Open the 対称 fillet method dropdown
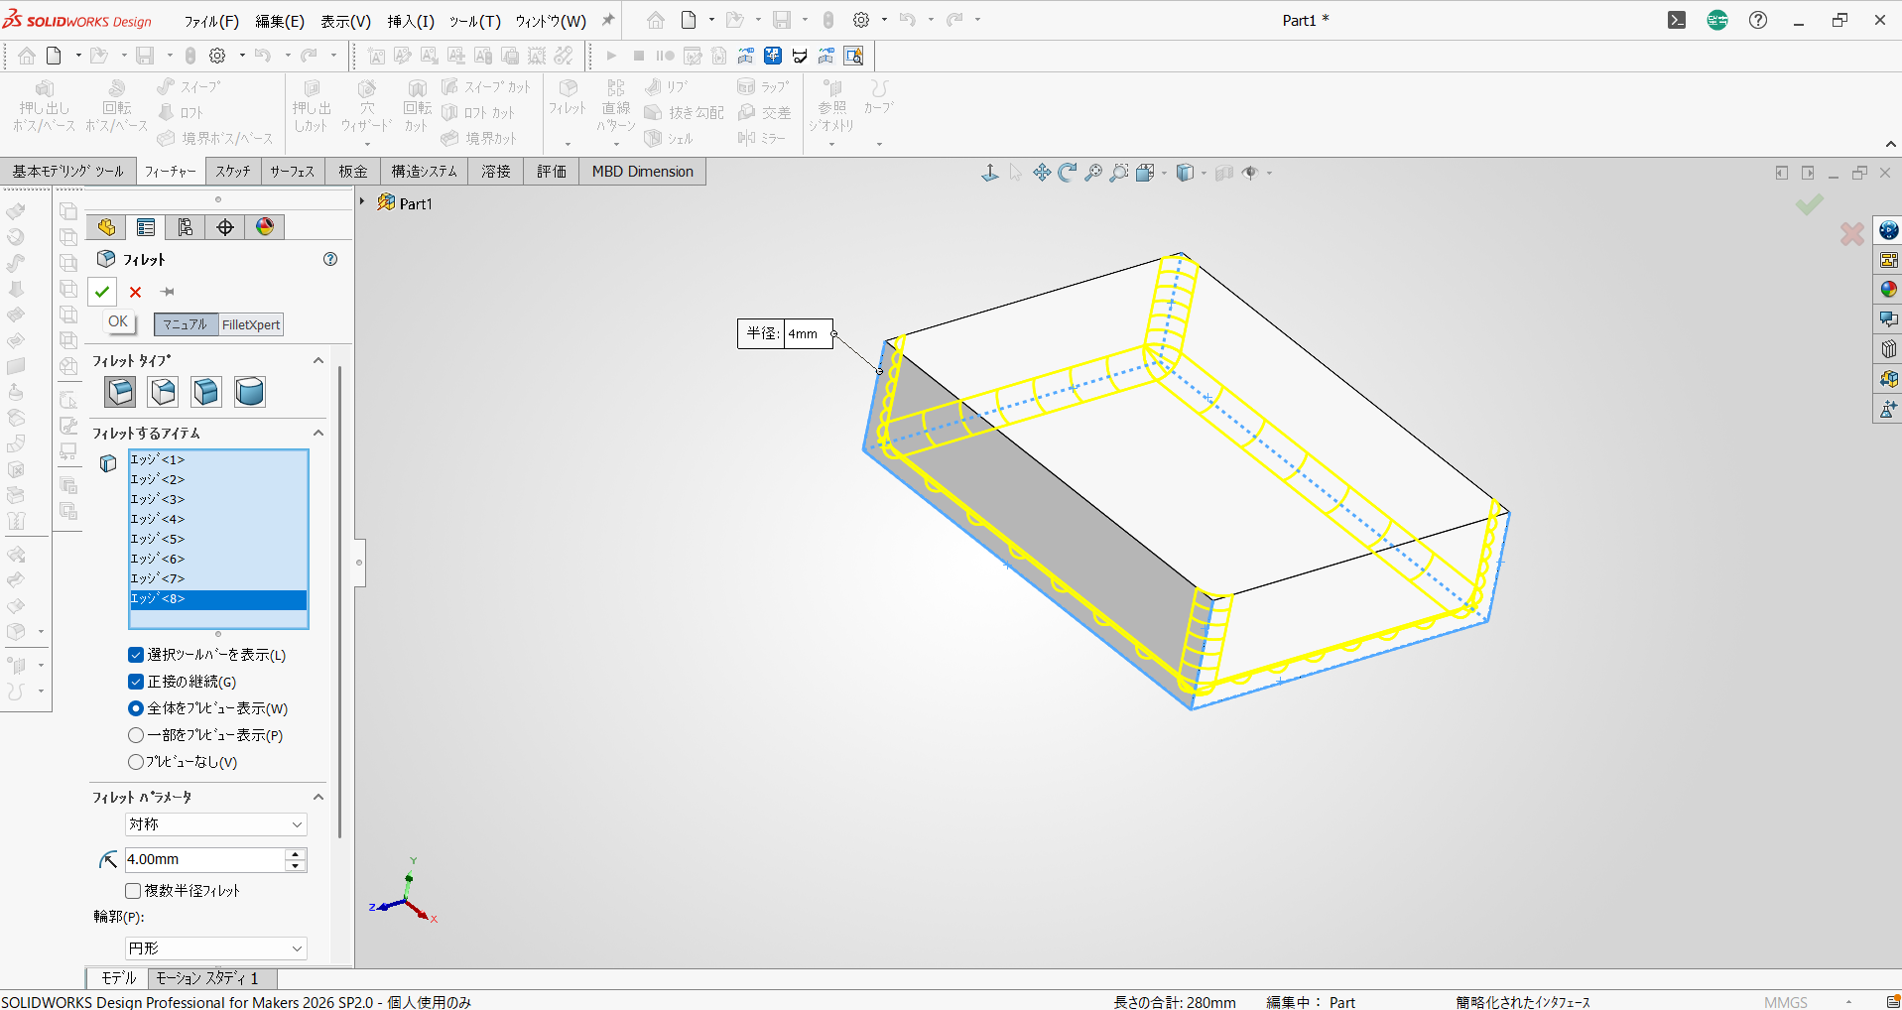This screenshot has width=1902, height=1010. pos(216,824)
